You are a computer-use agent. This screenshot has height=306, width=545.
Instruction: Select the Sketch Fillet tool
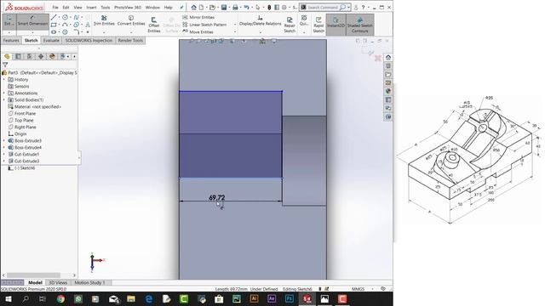(x=77, y=32)
